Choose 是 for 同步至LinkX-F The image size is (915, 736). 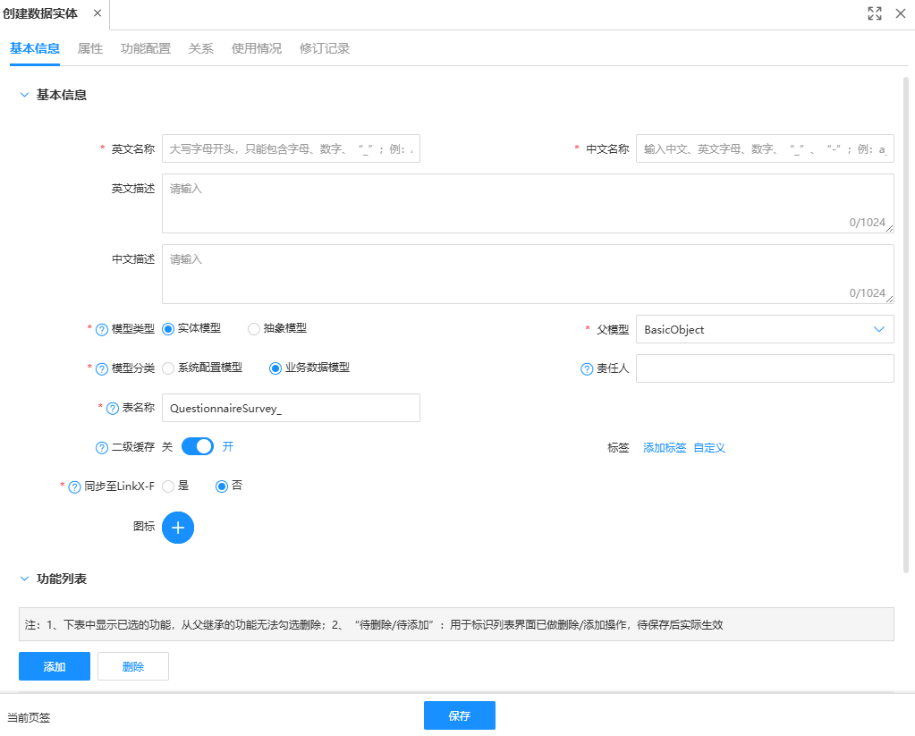(168, 486)
